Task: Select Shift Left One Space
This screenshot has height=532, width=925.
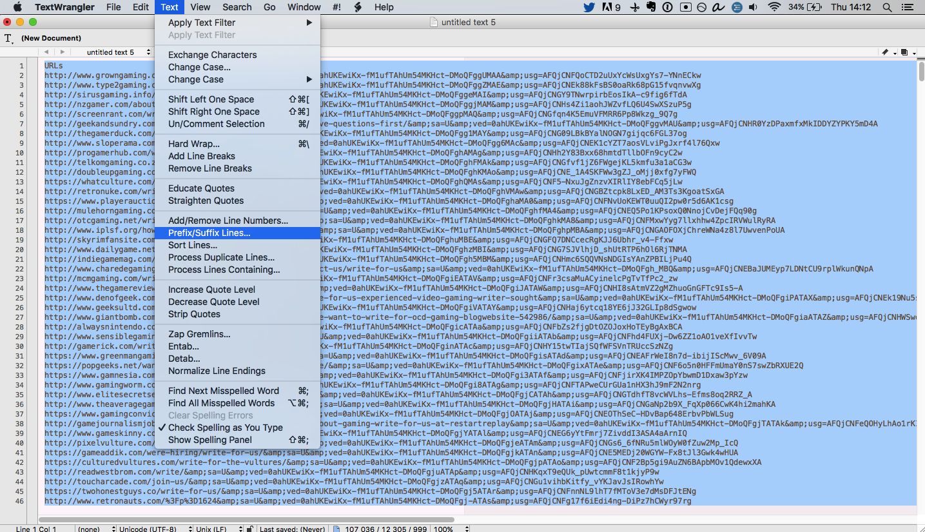Action: coord(237,99)
